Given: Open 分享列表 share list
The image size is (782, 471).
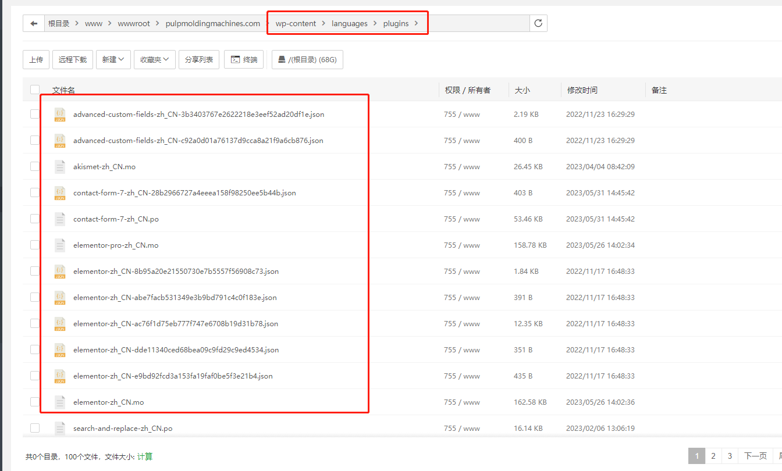Looking at the screenshot, I should (199, 59).
